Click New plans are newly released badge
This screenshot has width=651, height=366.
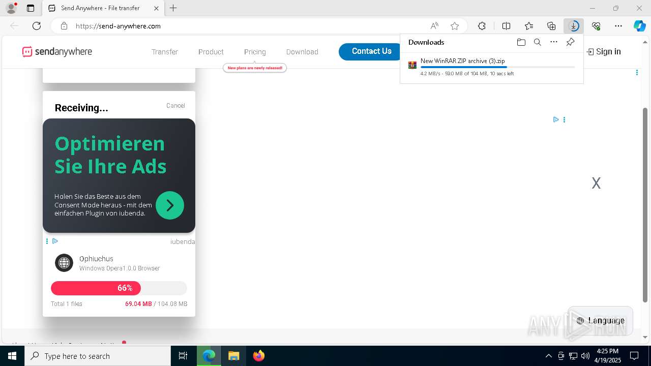255,68
